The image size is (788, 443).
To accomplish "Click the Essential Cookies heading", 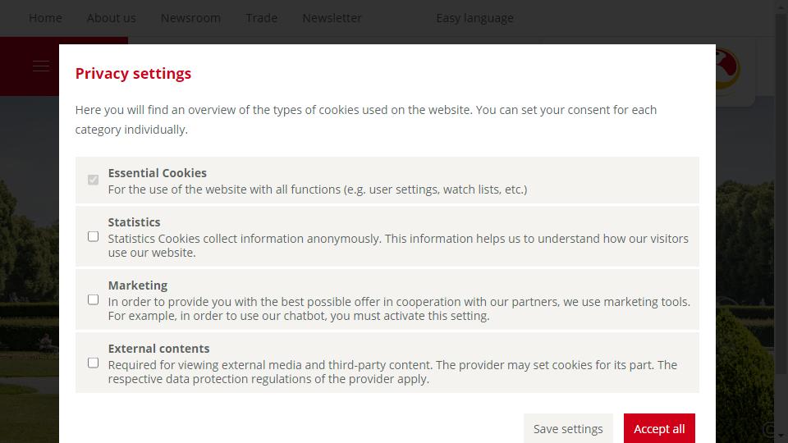I will coord(158,173).
